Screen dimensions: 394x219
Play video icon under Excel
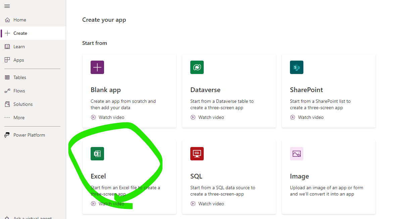[93, 204]
